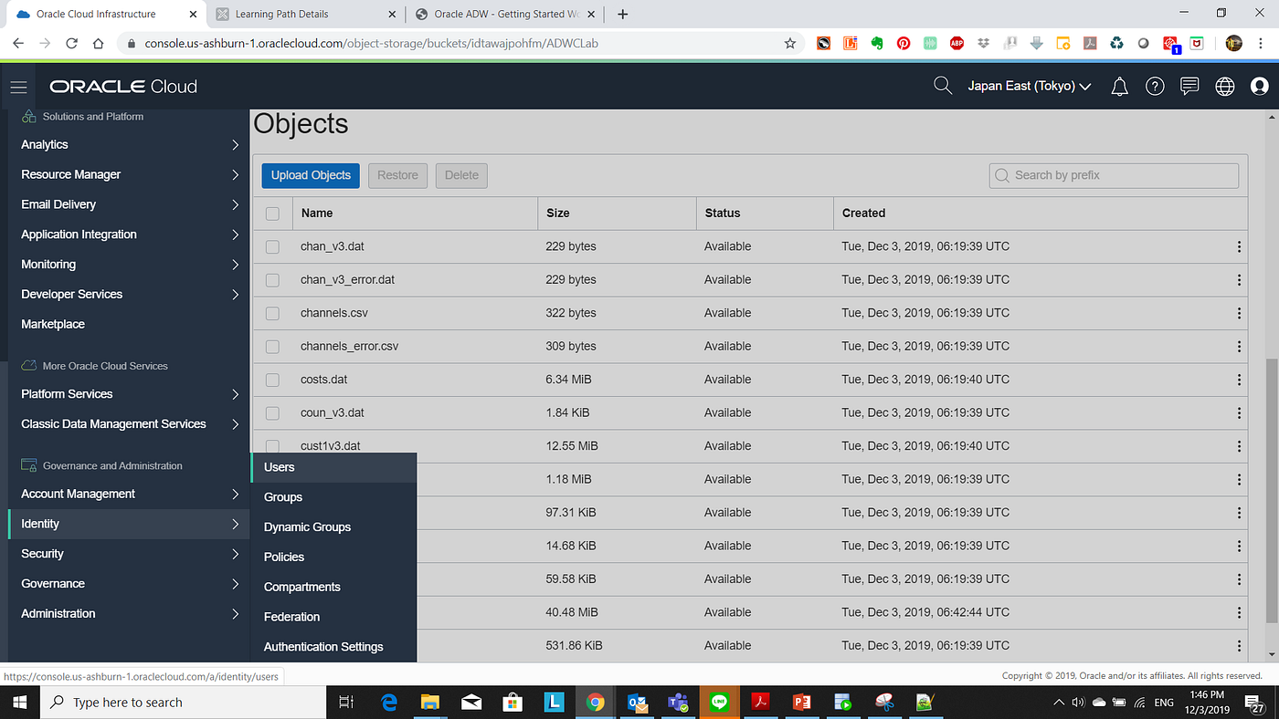Click the Search by prefix field
The height and width of the screenshot is (719, 1279).
1114,175
